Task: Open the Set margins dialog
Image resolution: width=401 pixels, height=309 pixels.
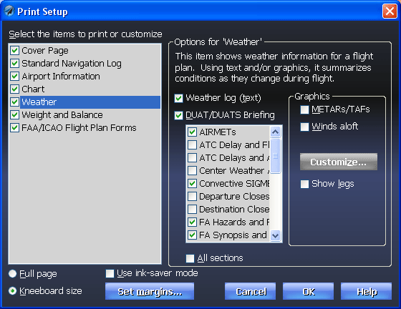Action: (x=150, y=291)
